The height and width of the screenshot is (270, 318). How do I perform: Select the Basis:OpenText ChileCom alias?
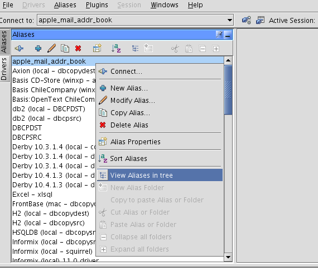point(54,100)
